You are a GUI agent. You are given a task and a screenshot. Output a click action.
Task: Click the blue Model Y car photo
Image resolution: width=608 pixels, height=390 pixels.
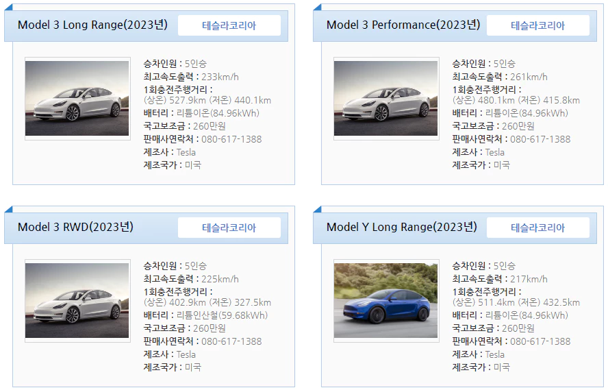pyautogui.click(x=385, y=300)
